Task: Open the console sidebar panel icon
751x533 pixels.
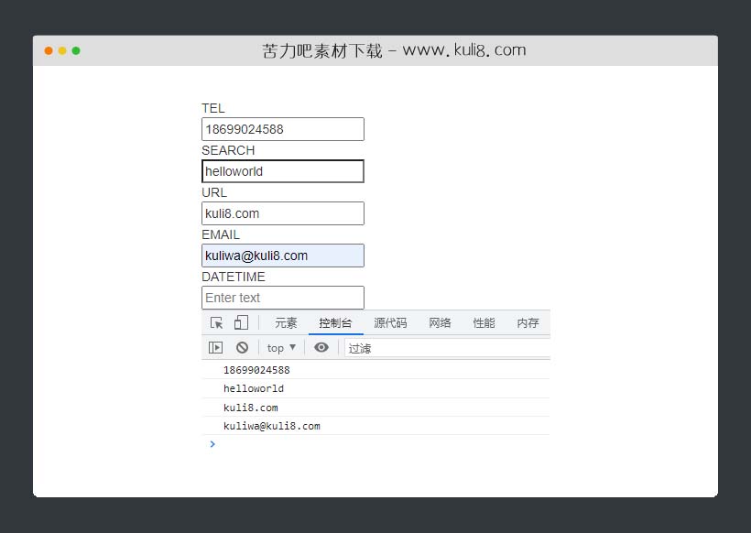Action: pos(217,347)
